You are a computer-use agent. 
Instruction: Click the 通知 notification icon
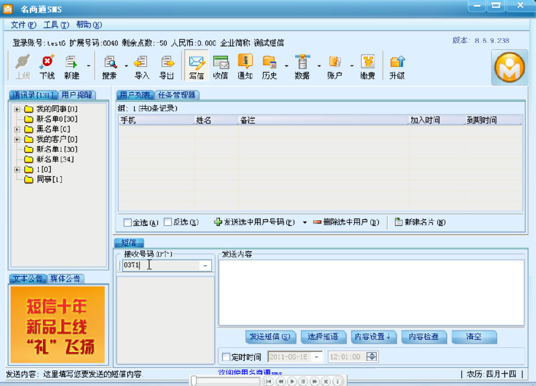click(245, 67)
